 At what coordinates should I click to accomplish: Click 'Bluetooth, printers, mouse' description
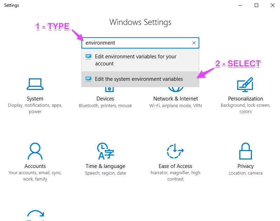point(105,106)
